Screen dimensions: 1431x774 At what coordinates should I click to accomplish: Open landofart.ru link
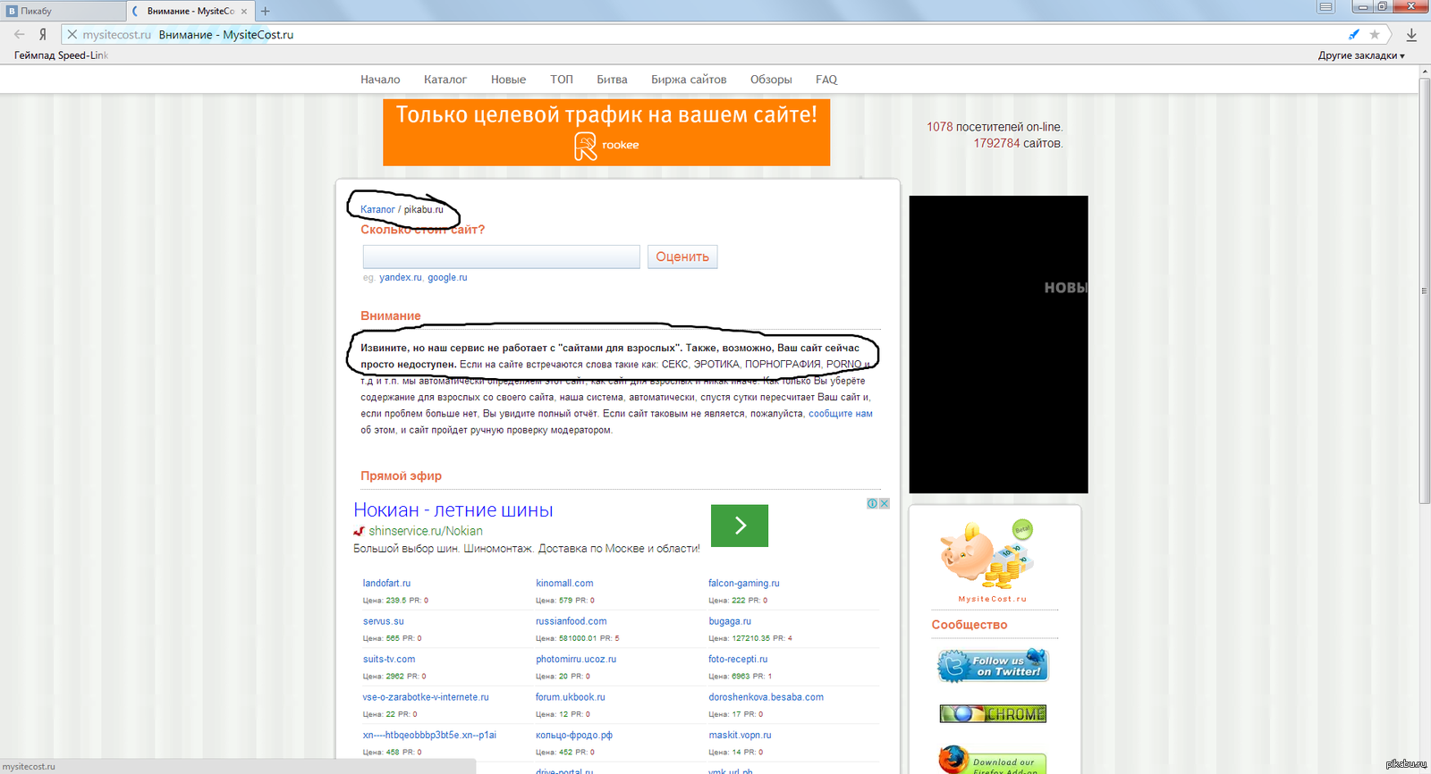(386, 584)
